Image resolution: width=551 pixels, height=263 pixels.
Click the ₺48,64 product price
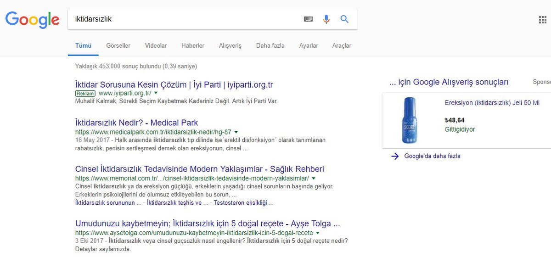[x=455, y=120]
